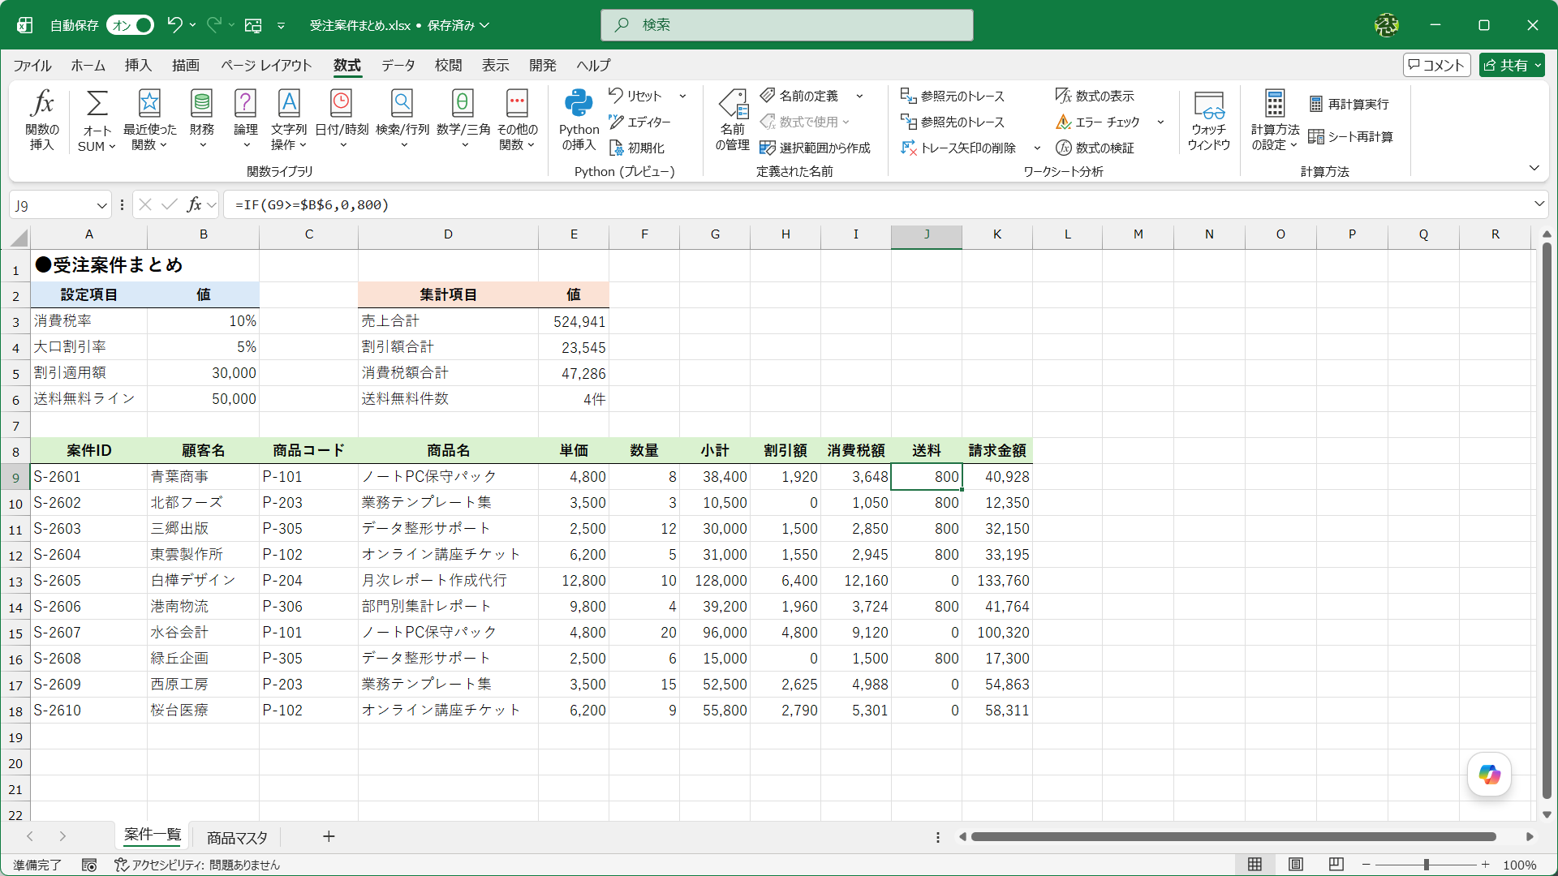Switch to the 商品マスタ sheet tab
Image resolution: width=1558 pixels, height=876 pixels.
(x=237, y=837)
